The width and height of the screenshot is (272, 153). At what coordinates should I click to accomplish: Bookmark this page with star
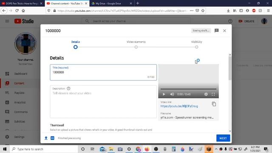203,11
